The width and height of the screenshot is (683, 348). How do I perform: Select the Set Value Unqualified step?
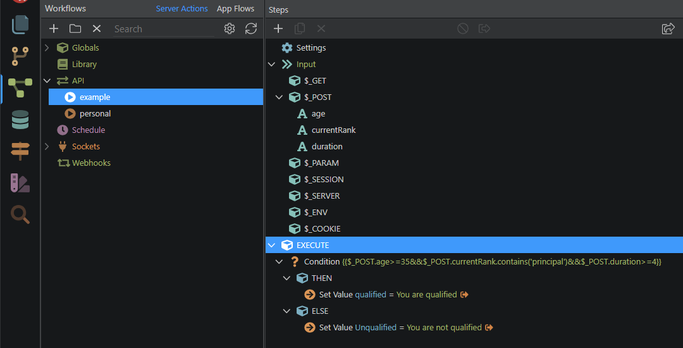pos(362,327)
